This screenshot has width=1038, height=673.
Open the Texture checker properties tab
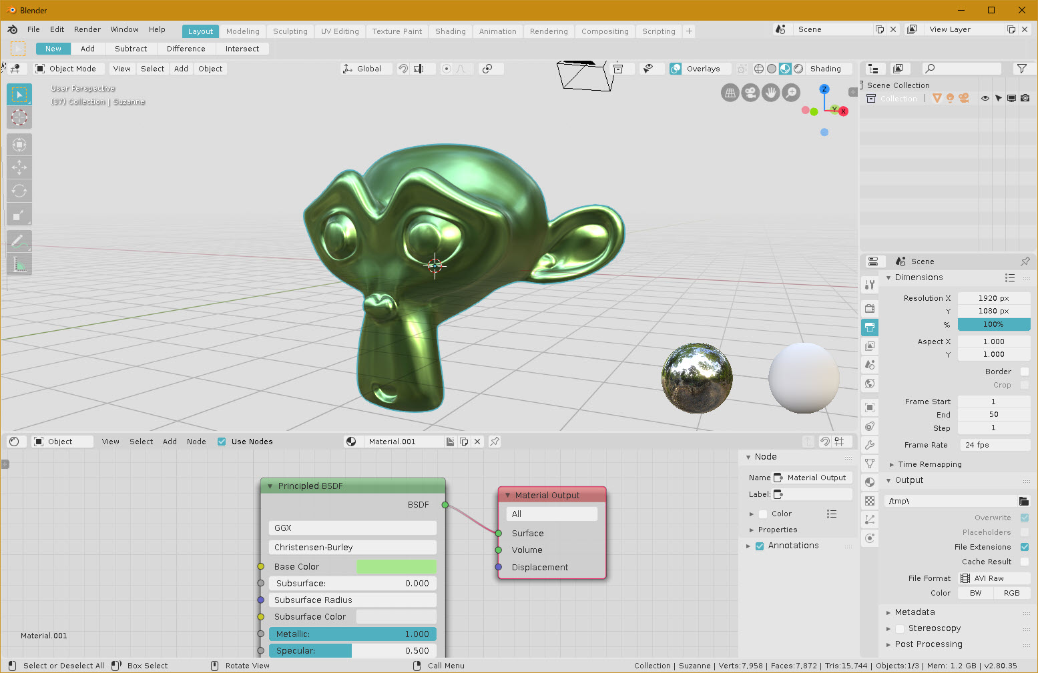tap(870, 500)
